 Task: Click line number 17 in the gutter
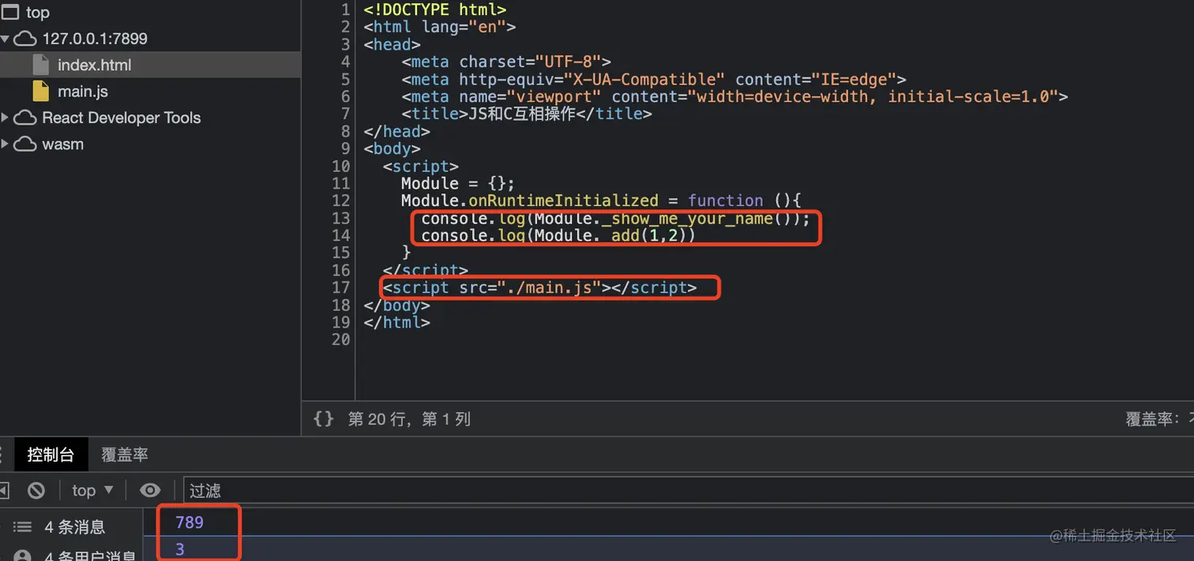pos(340,287)
